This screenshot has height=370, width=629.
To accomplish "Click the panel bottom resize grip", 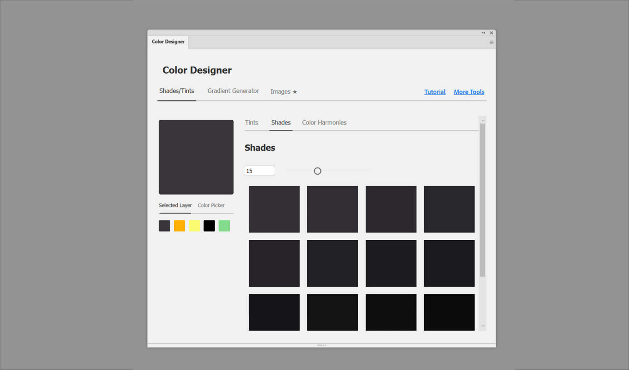I will click(322, 345).
